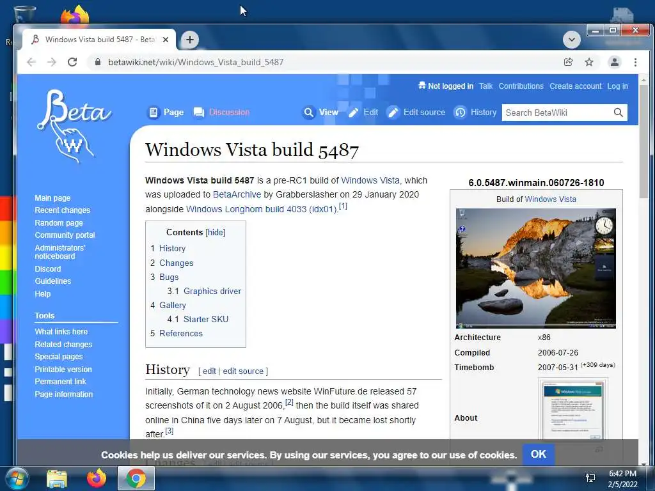Open Windows Explorer from the taskbar
Image resolution: width=655 pixels, height=491 pixels.
(57, 478)
